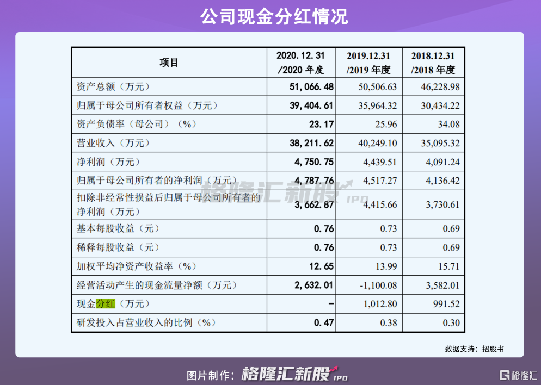Viewport: 541px width, 385px height.
Task: Click the row label 基本每股收益（元）
Action: coord(118,228)
